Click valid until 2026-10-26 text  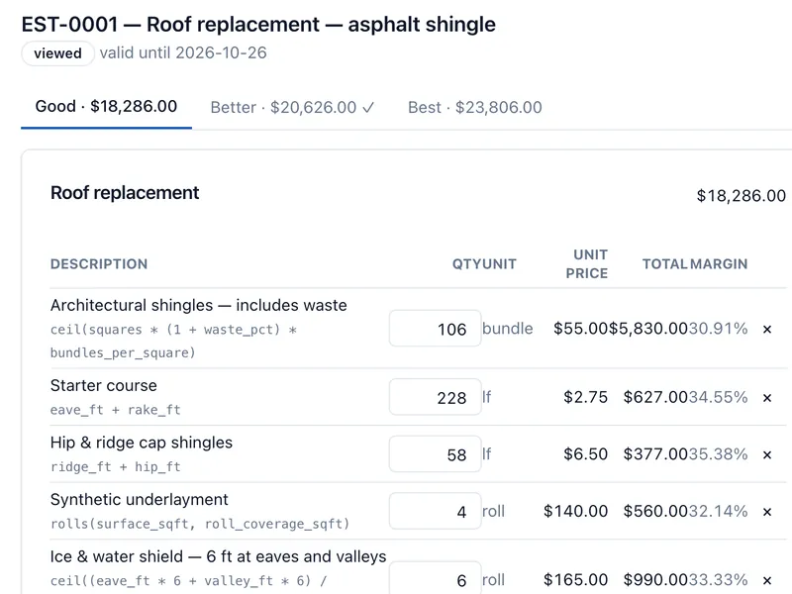point(183,53)
